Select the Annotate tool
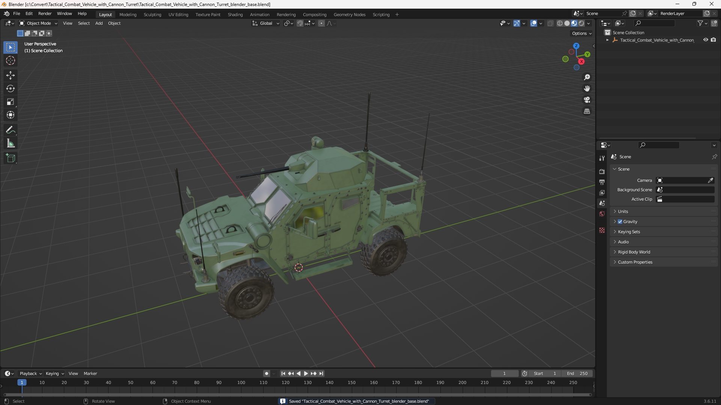721x405 pixels. [11, 130]
